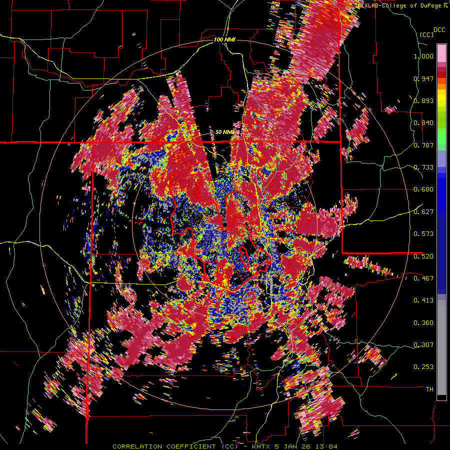Select the 0.307 legend value

click(x=423, y=344)
